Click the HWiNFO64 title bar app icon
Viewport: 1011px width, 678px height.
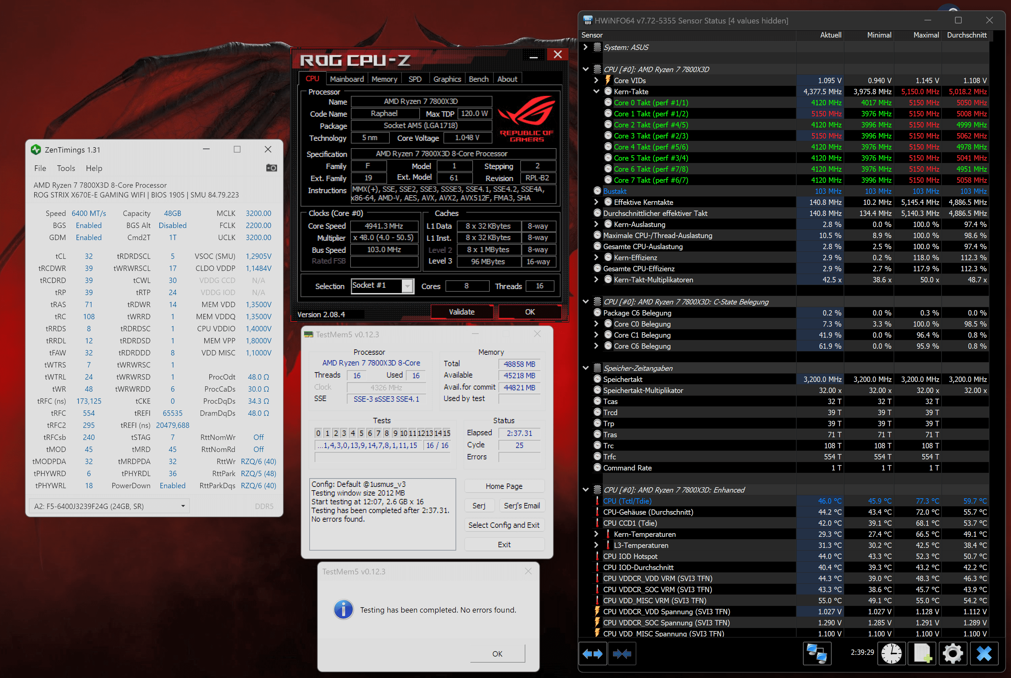tap(588, 20)
